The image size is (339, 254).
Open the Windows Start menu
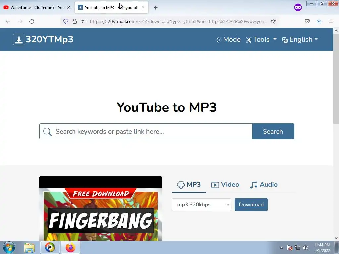(x=9, y=247)
